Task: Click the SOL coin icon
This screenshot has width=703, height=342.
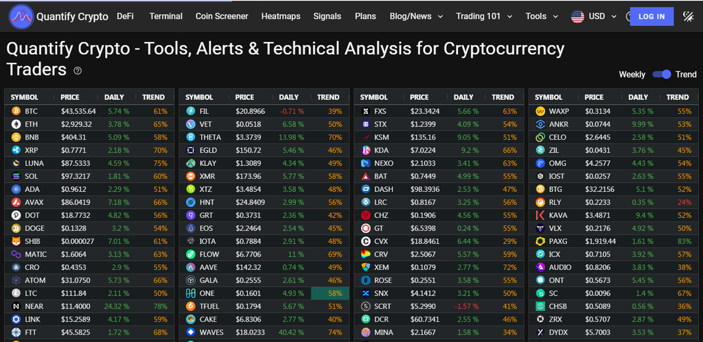Action: point(16,176)
